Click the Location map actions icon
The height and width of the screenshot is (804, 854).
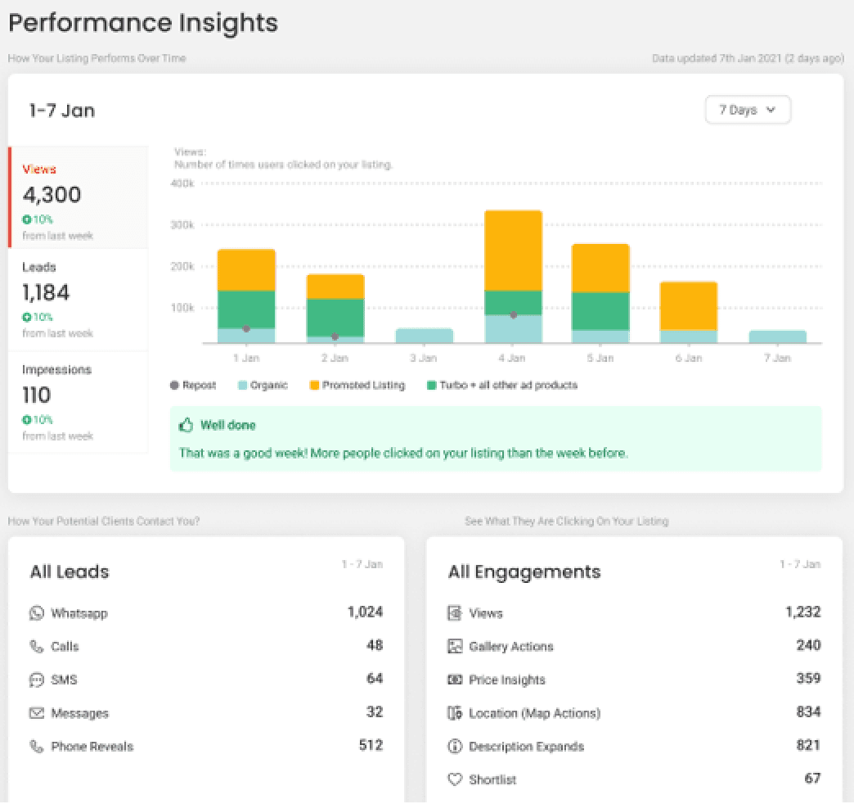click(455, 713)
